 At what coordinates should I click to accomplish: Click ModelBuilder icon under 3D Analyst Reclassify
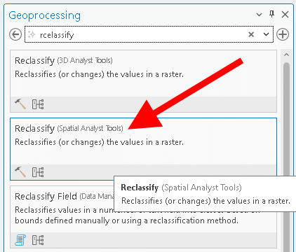pyautogui.click(x=38, y=104)
